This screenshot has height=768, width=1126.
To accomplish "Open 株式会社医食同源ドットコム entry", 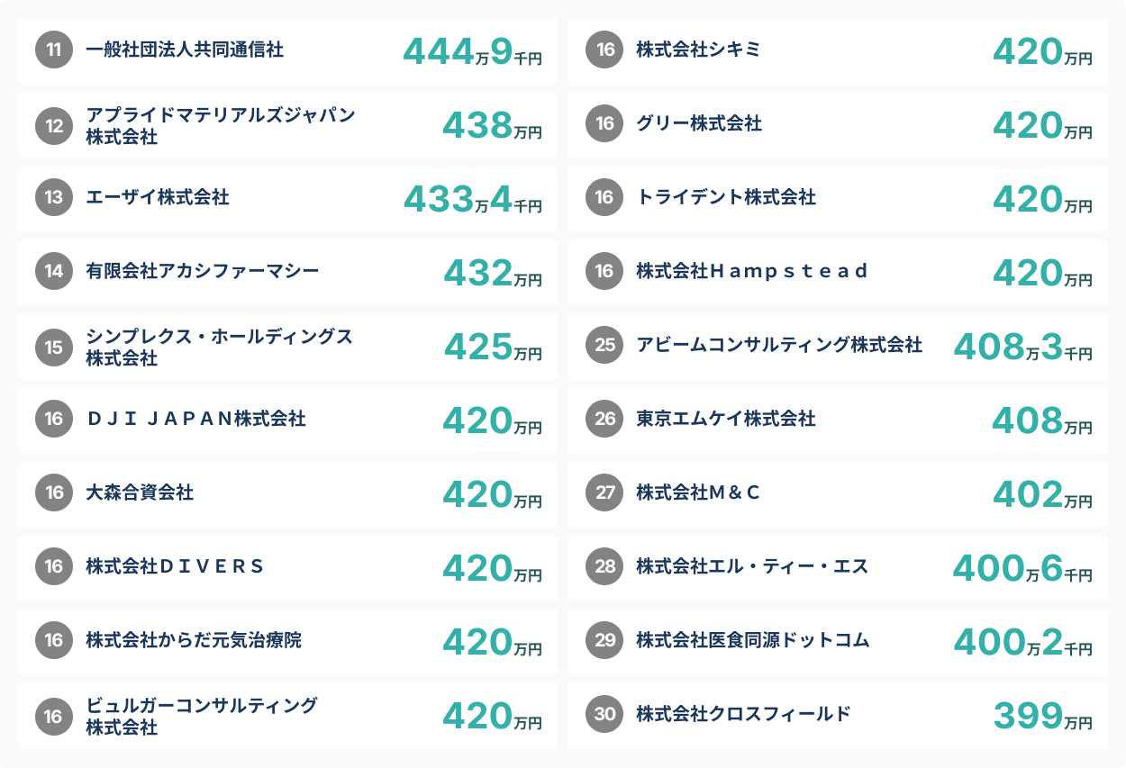I will tap(753, 641).
